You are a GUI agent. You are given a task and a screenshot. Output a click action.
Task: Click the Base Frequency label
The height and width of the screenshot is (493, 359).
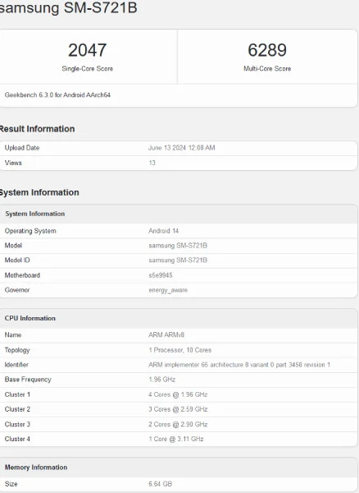click(28, 380)
